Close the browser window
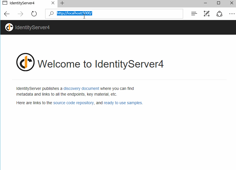Image resolution: width=236 pixels, height=170 pixels. click(x=232, y=3)
